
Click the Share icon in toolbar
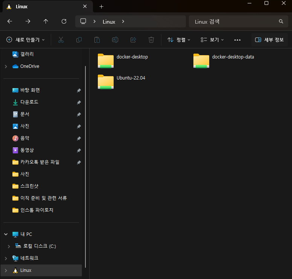(133, 40)
